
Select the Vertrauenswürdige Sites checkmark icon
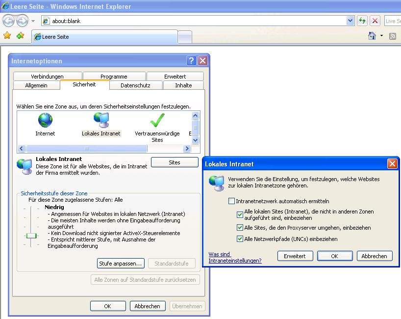coord(157,120)
